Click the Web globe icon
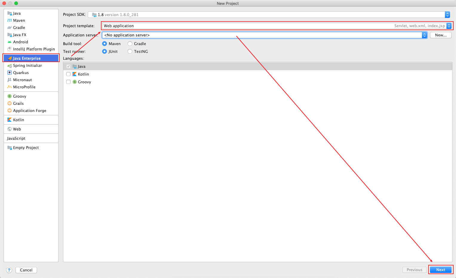 [x=10, y=129]
